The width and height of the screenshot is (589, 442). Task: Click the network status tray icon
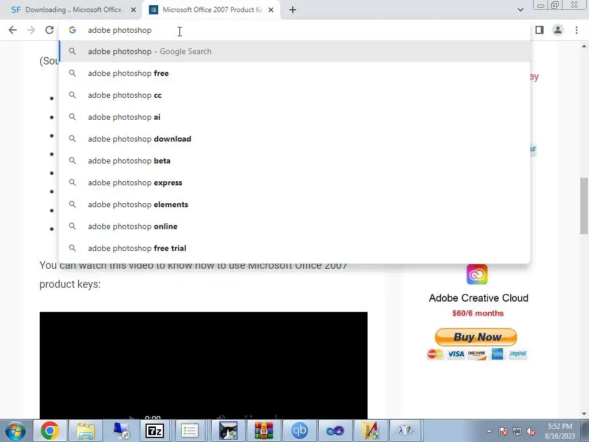[x=517, y=431]
